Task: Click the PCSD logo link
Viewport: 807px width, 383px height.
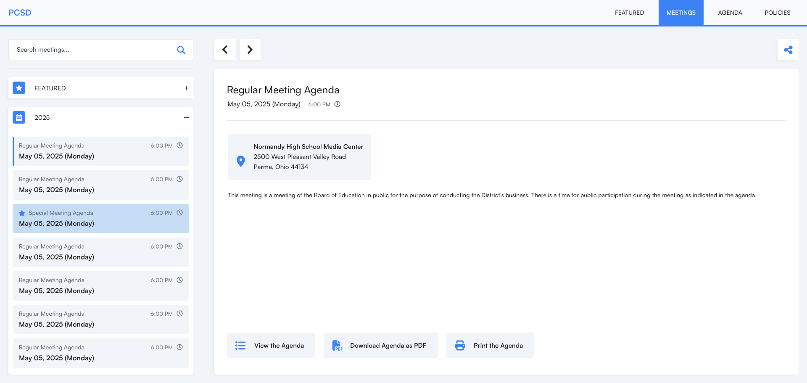Action: click(20, 13)
